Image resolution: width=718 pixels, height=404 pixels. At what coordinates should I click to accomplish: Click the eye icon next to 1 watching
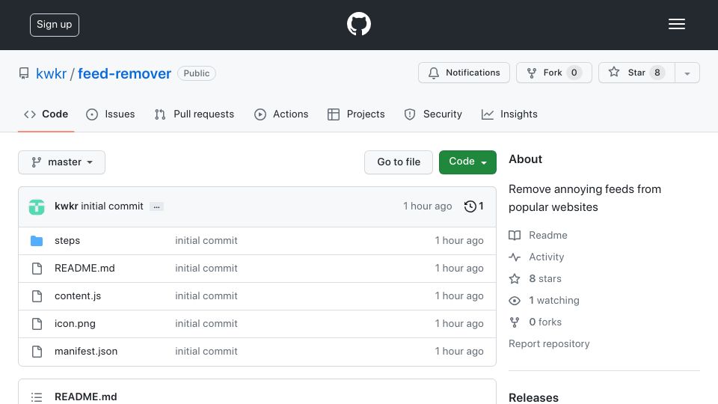tap(515, 301)
